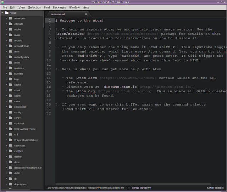Expand the .cr3 folder arrow

[6, 134]
